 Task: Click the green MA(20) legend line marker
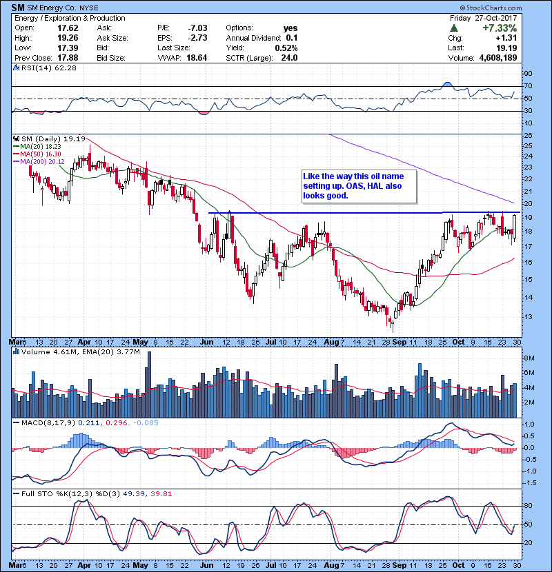(x=16, y=147)
